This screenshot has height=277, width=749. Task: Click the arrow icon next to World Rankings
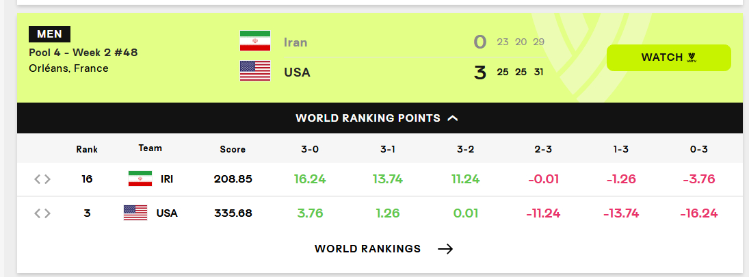tap(445, 249)
